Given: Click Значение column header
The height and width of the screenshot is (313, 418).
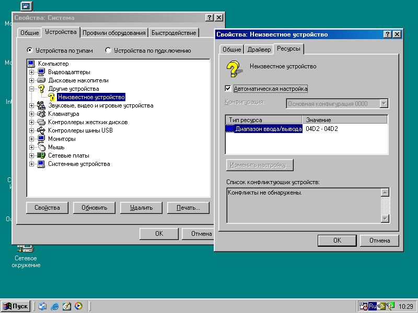Looking at the screenshot, I should [x=344, y=120].
